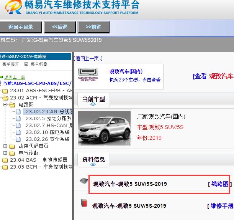Viewport: 234px width, 220px height.
Task: Expand the 电气诊断 folder
Action: [x=5, y=153]
